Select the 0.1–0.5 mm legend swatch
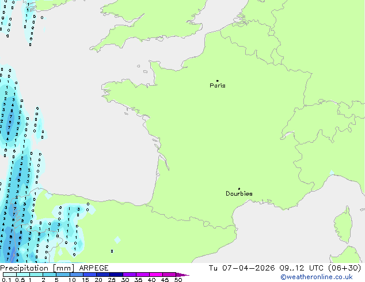The image size is (365, 282). tap(10, 275)
